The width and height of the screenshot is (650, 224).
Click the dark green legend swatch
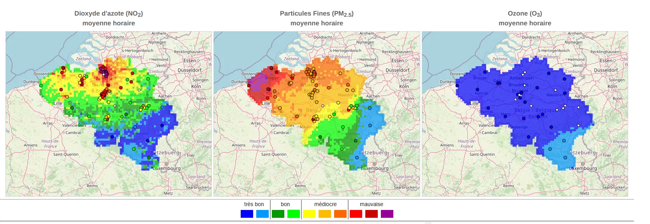tap(278, 214)
